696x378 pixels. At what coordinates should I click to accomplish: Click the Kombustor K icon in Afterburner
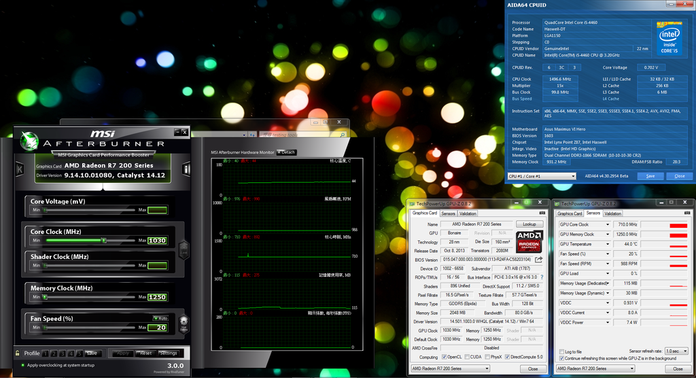[x=20, y=169]
